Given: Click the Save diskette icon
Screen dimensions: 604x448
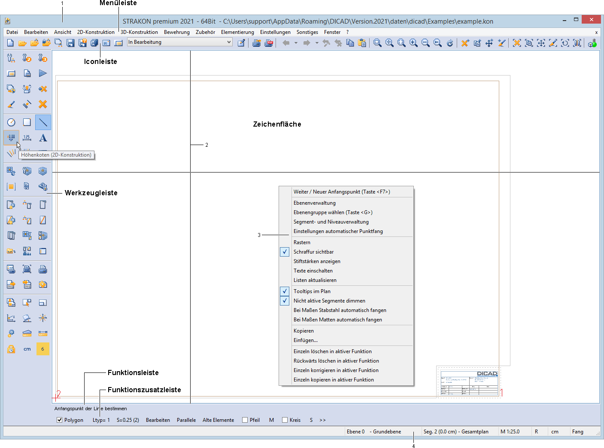Looking at the screenshot, I should click(x=70, y=42).
